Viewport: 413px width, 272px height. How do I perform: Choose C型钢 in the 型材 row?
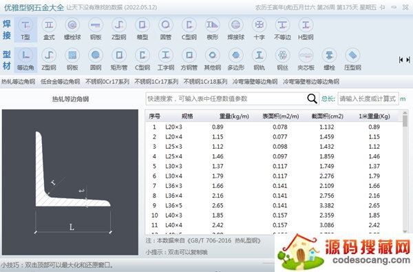[142, 60]
